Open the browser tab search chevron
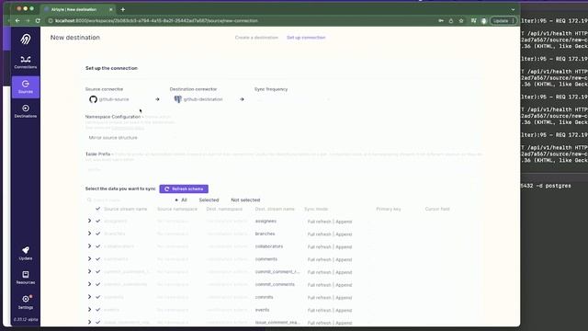This screenshot has height=331, width=588. coord(513,9)
